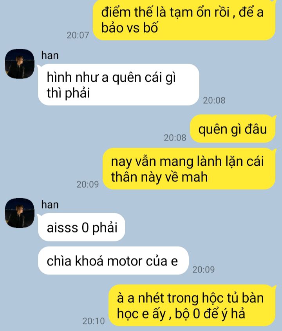
Task: Select the 'à a nhét trong hộc tủ' message
Action: click(x=192, y=305)
